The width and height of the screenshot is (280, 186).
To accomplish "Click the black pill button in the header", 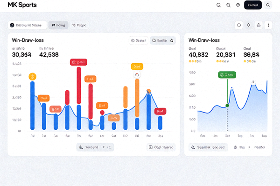I will click(x=252, y=5).
